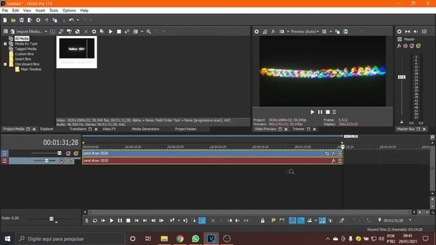The height and width of the screenshot is (245, 436).
Task: Toggle the Master fader channel lock icon
Action: click(x=401, y=122)
